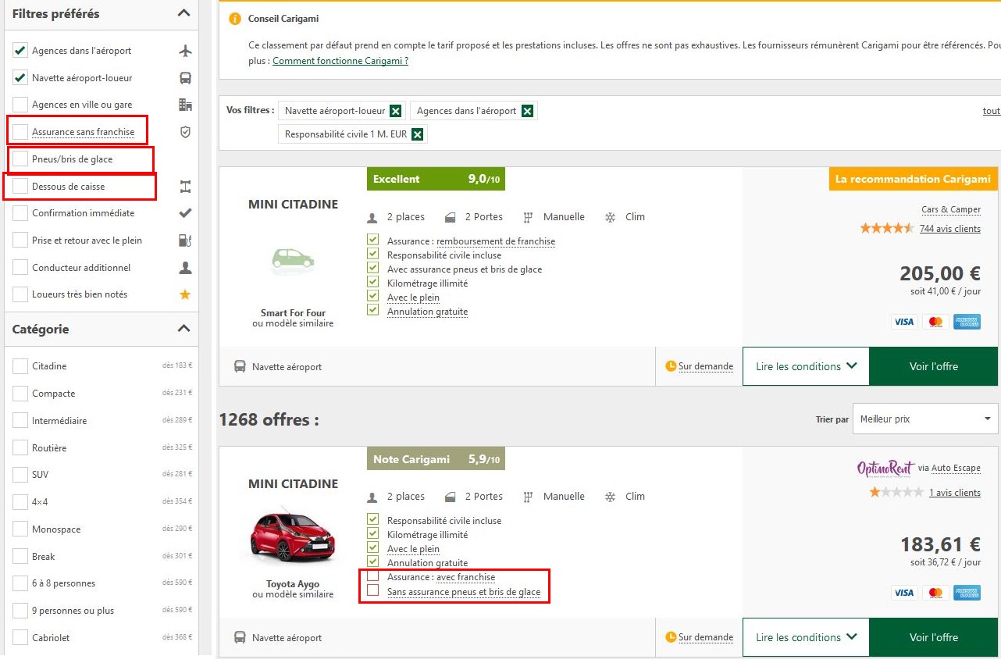Open the Comment fonctionne Carigami link
This screenshot has width=1001, height=663.
point(340,61)
